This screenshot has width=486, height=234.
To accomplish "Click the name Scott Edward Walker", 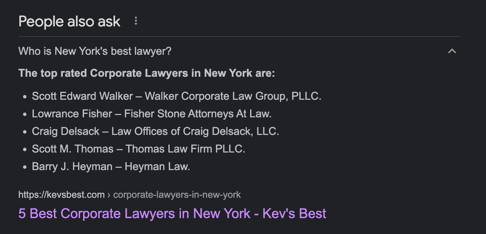I will [x=82, y=96].
